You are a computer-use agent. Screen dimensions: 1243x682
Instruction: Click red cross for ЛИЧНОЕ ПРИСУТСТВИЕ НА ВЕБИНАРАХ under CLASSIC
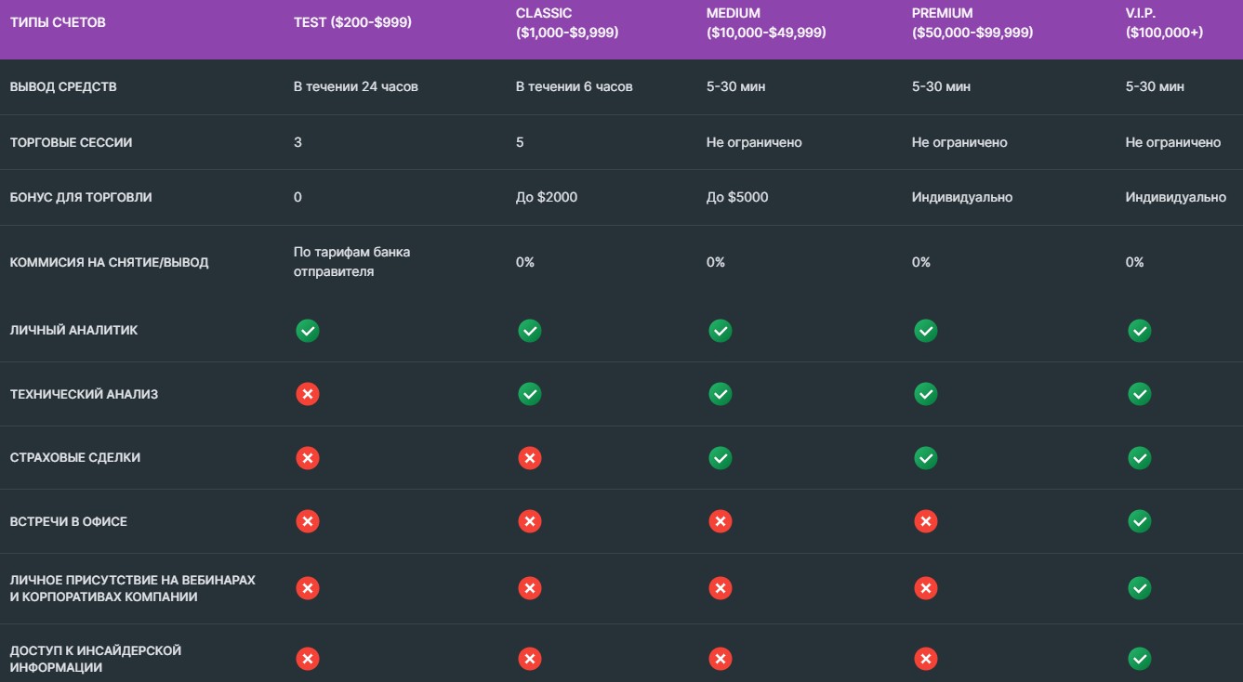tap(530, 587)
